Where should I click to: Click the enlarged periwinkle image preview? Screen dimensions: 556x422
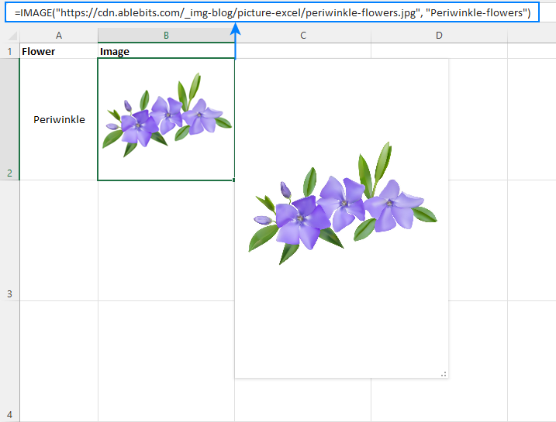pos(341,218)
